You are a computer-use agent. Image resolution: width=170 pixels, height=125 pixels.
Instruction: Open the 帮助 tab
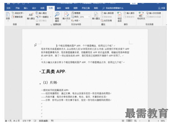pyautogui.click(x=96, y=8)
